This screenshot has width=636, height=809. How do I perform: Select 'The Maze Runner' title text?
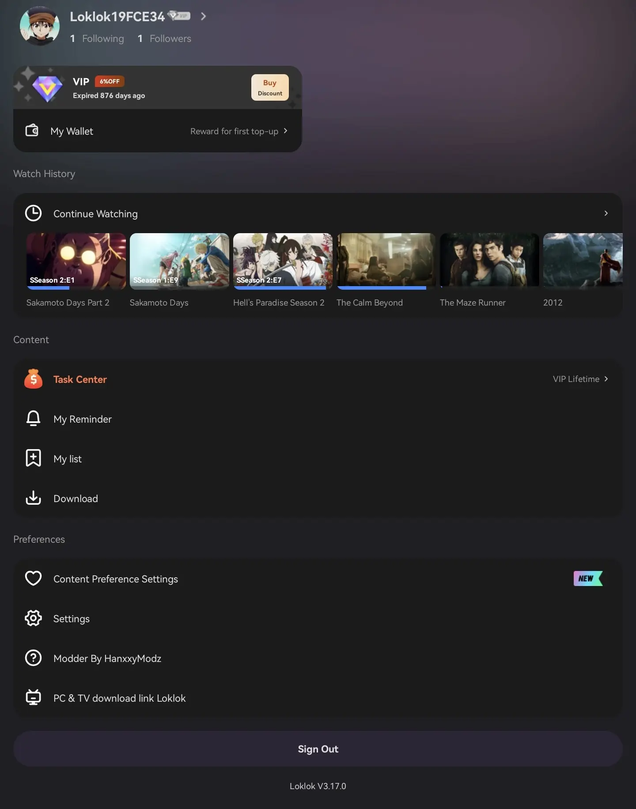pos(473,302)
